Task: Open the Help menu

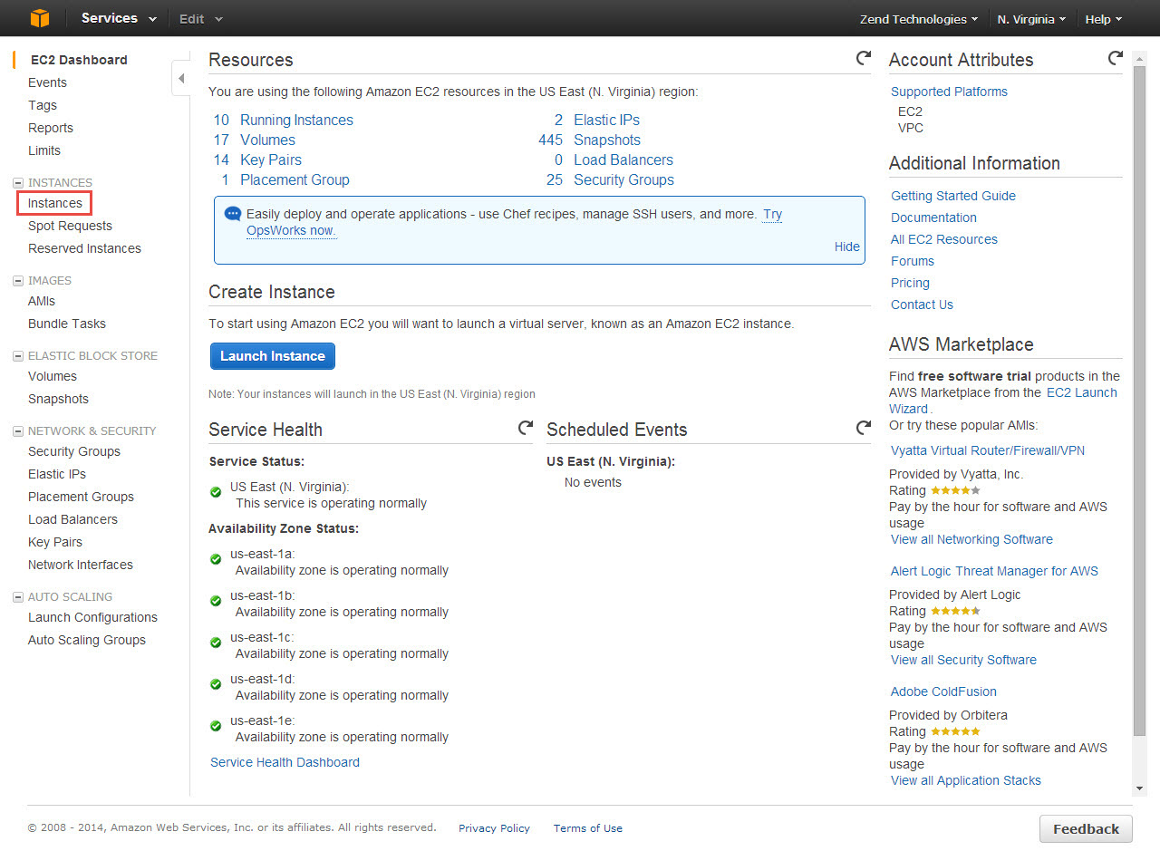Action: coord(1104,19)
